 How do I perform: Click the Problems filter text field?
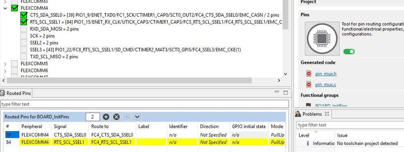(350, 125)
